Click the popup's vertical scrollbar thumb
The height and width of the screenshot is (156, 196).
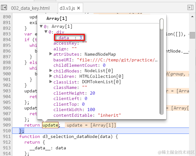pos(162,24)
